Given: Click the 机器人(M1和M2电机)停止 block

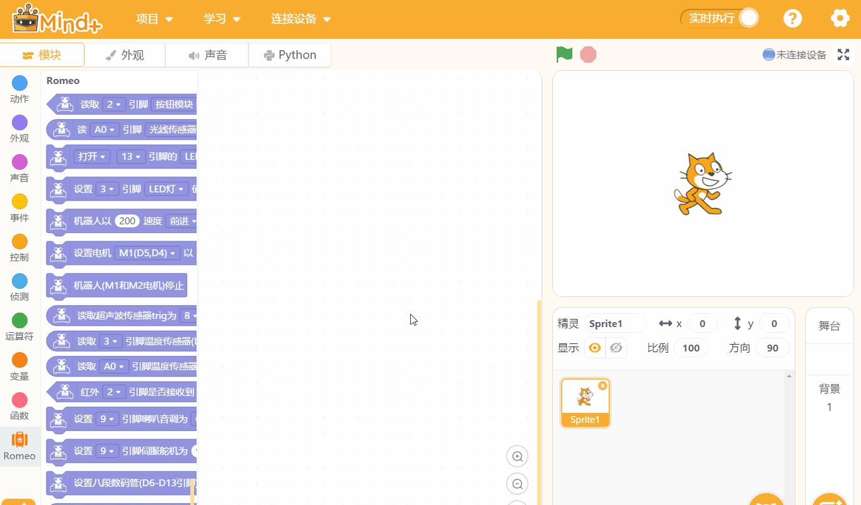Looking at the screenshot, I should 117,286.
